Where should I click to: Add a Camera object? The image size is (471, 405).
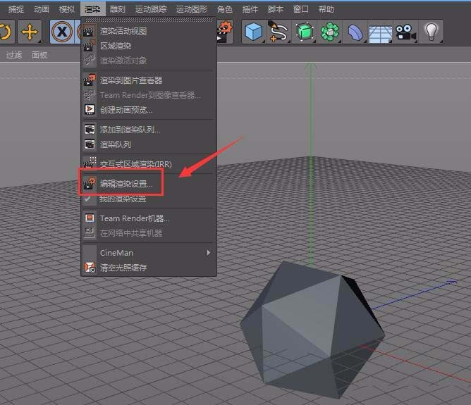pos(405,32)
